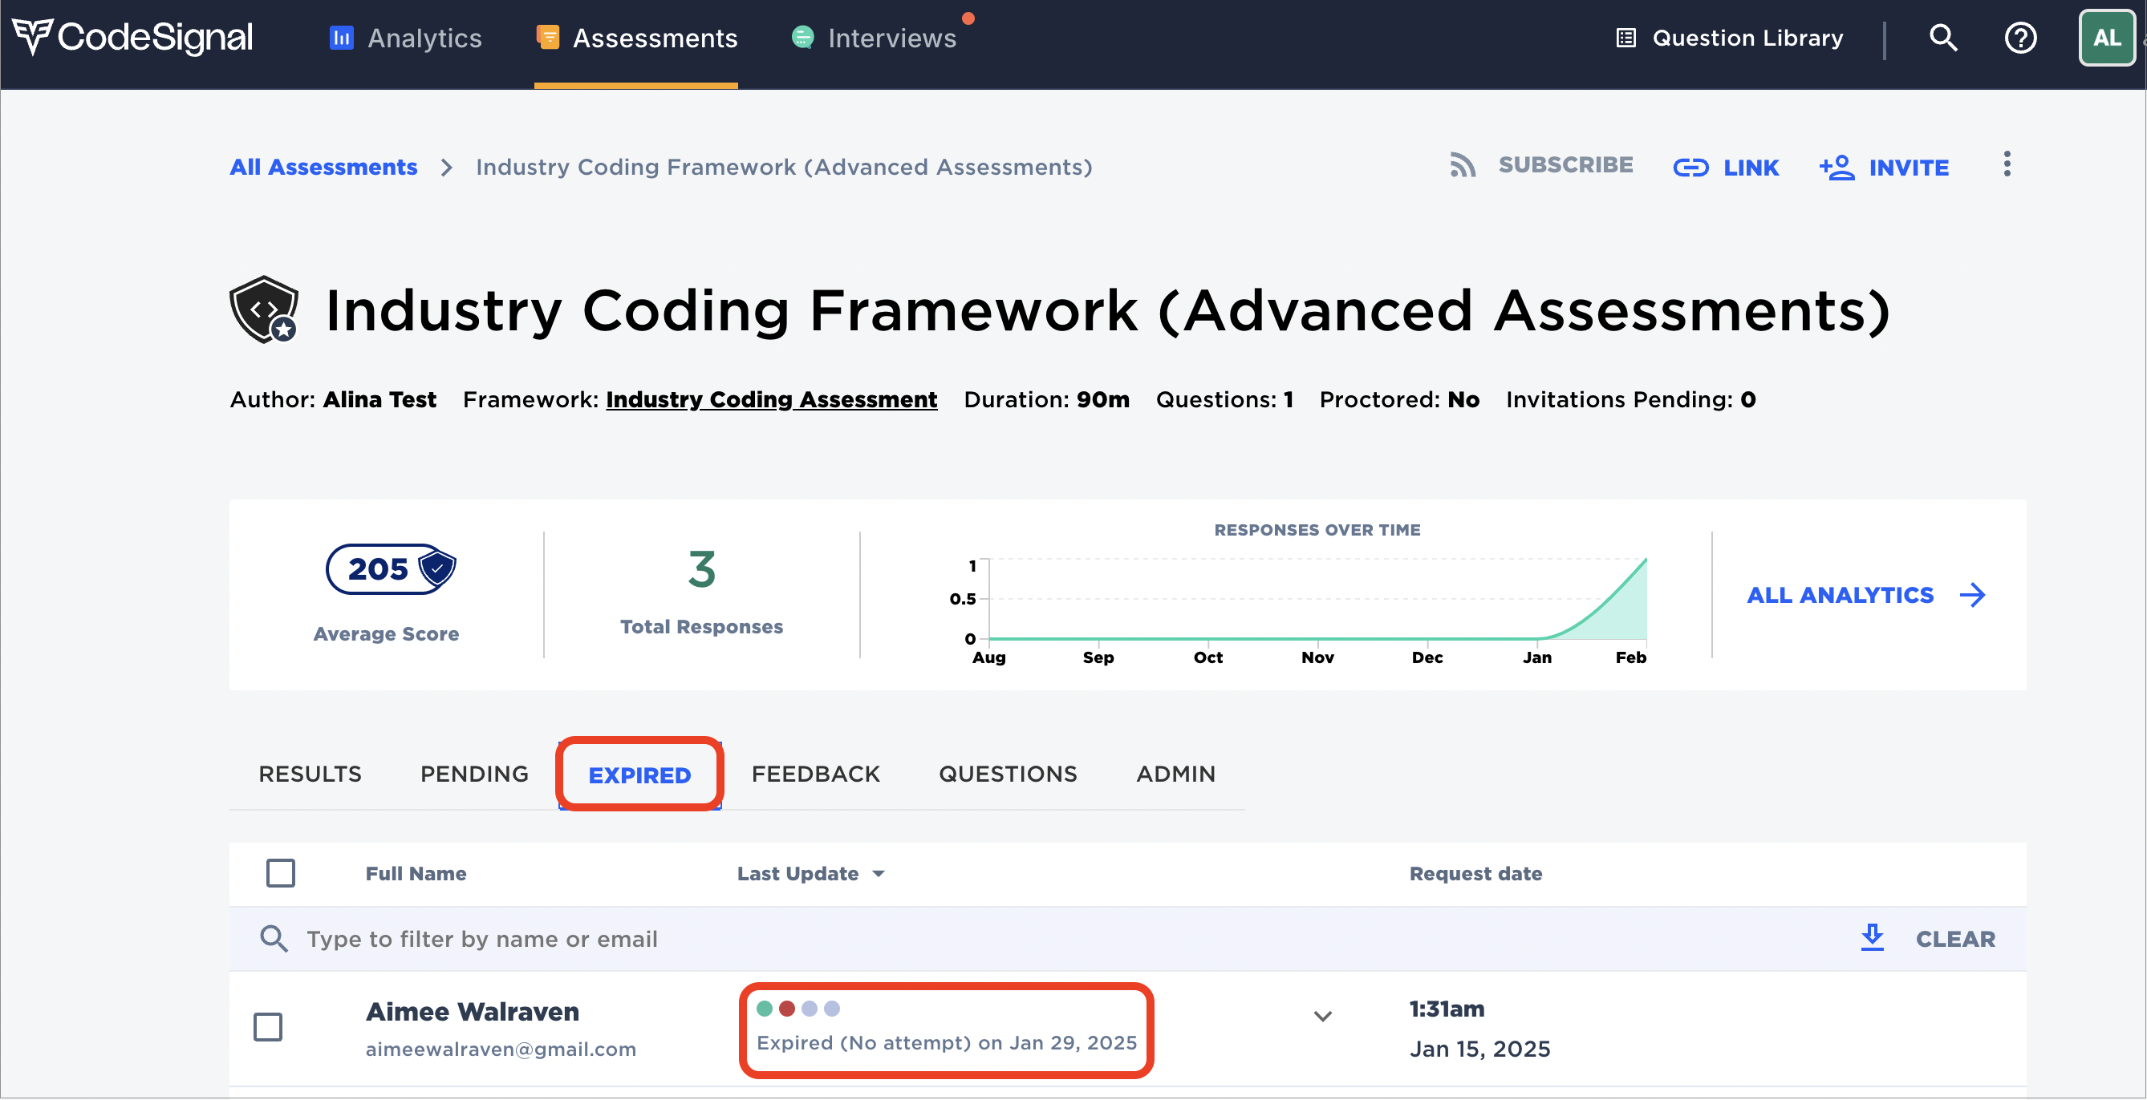Screen dimensions: 2147x1100
Task: Open the three-dot more options menu
Action: 2007,165
